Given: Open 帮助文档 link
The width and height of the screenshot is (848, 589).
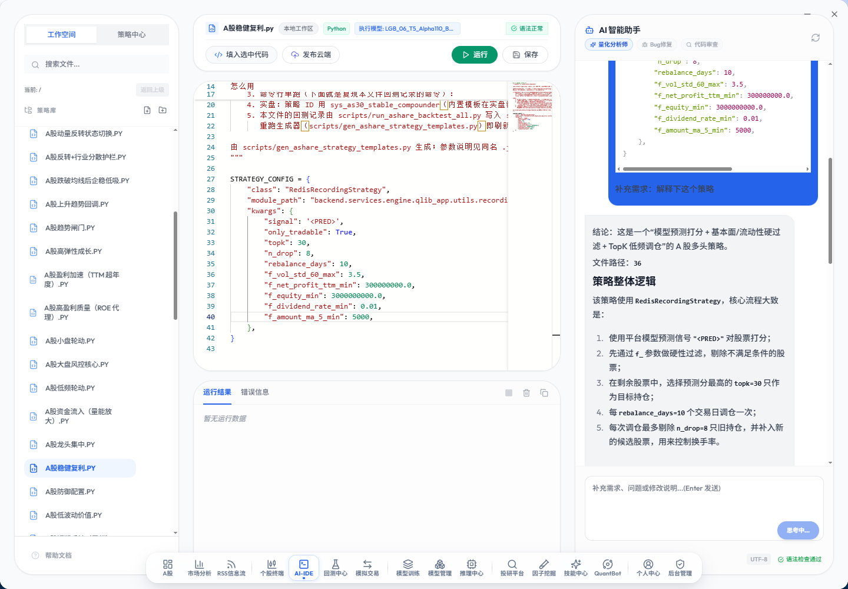Looking at the screenshot, I should click(x=52, y=555).
